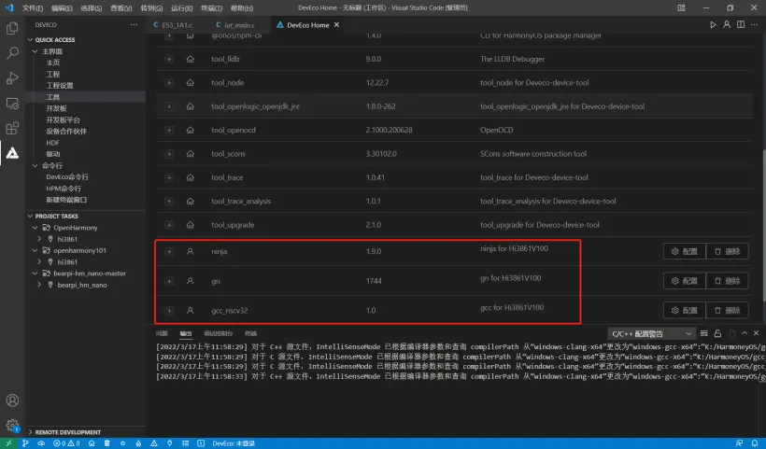Click source control branch icon in status bar

pos(25,443)
